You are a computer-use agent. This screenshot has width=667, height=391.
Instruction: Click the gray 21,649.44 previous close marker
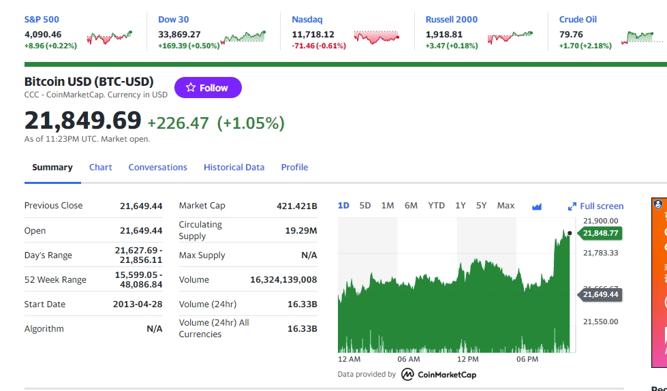click(600, 294)
